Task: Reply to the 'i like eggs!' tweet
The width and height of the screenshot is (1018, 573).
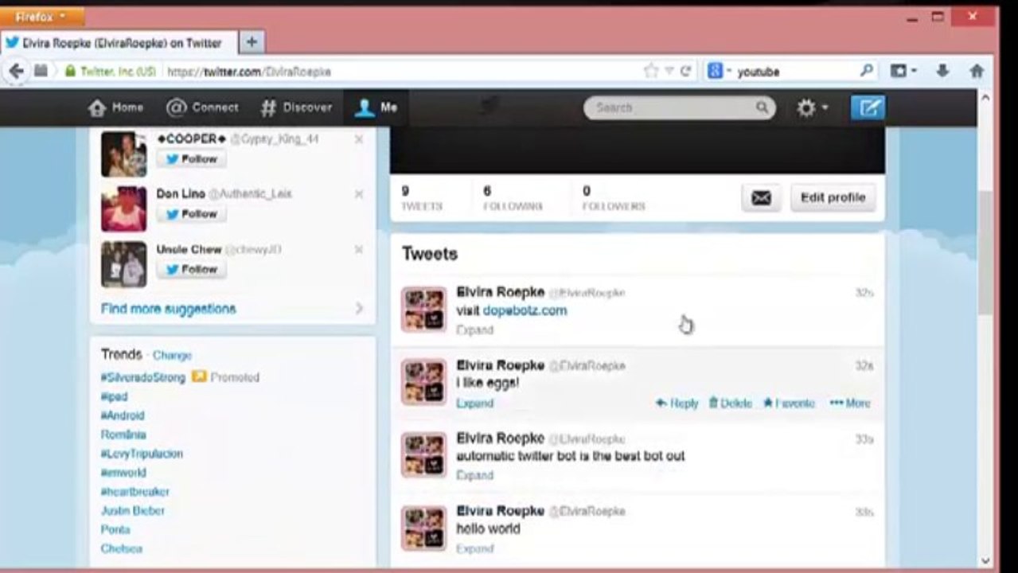Action: pyautogui.click(x=677, y=403)
